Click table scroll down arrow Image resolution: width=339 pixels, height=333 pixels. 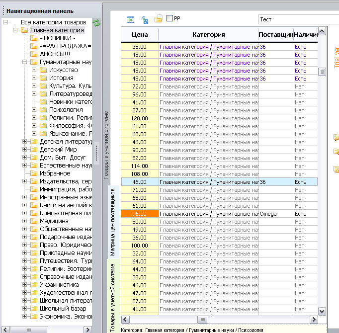pos(322,311)
